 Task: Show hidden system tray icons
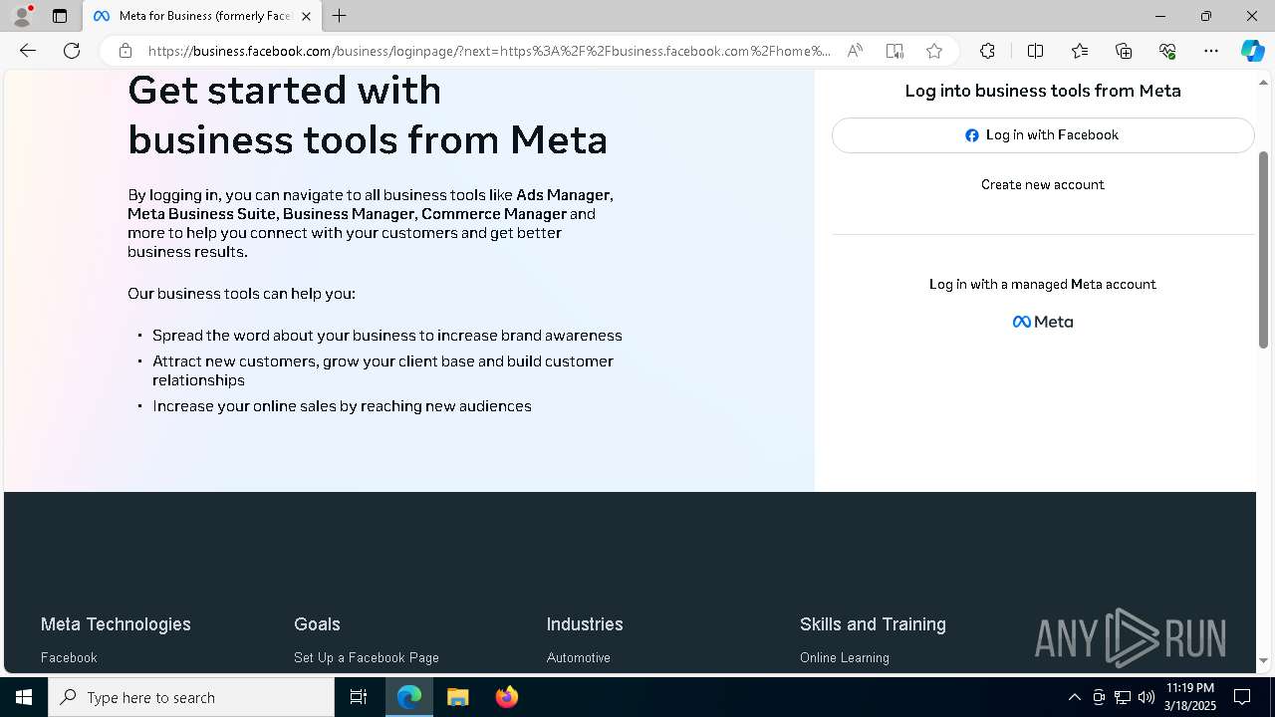[1074, 697]
